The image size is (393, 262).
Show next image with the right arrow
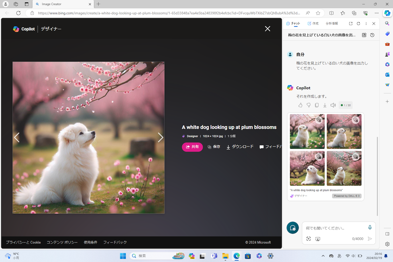coord(160,137)
